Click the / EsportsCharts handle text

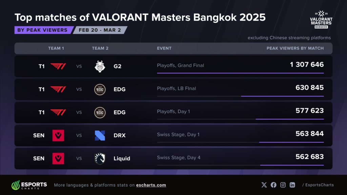(x=318, y=185)
